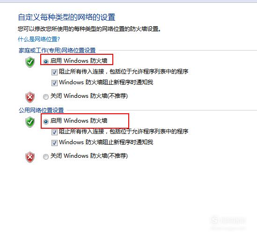Viewport: 257px width, 242px height.
Task: Click divider line beside 公用网络位置设置 label
Action: [162, 110]
